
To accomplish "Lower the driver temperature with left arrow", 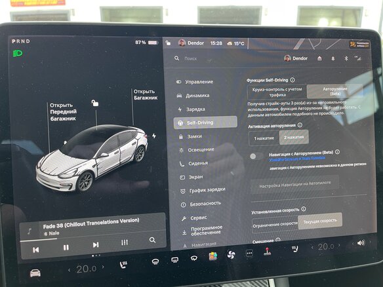I will [x=70, y=270].
